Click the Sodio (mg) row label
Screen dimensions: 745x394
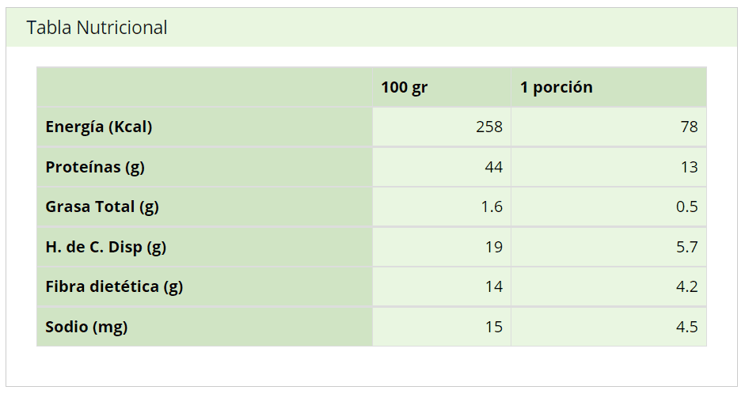tap(86, 327)
